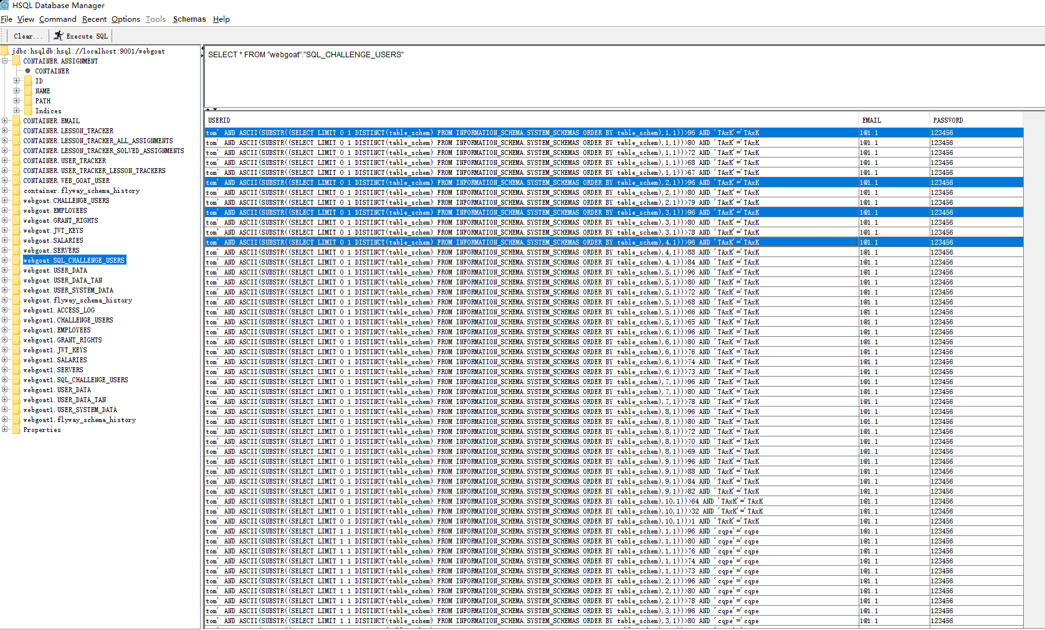Click the folder icon beside CONTAINER.USER_TRACKER

pyautogui.click(x=16, y=161)
